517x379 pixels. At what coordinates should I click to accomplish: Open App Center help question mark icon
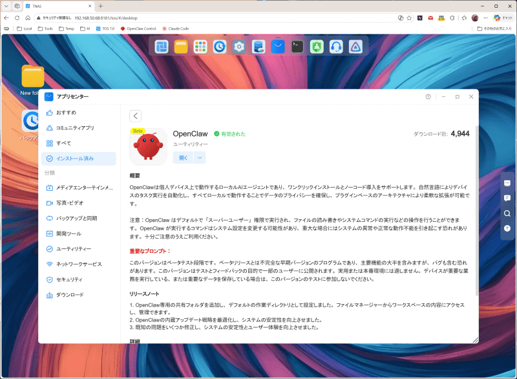(x=428, y=96)
